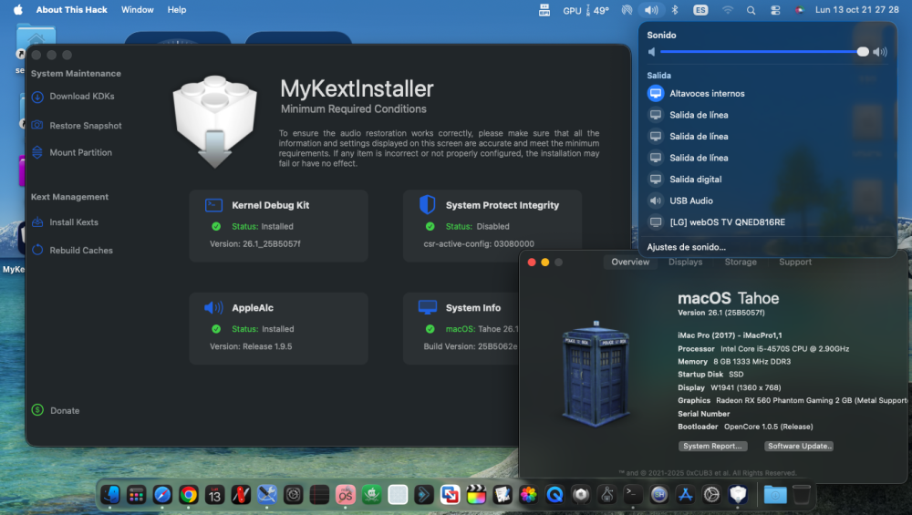This screenshot has height=515, width=912.
Task: Open Launchpad from the dock
Action: pos(136,495)
